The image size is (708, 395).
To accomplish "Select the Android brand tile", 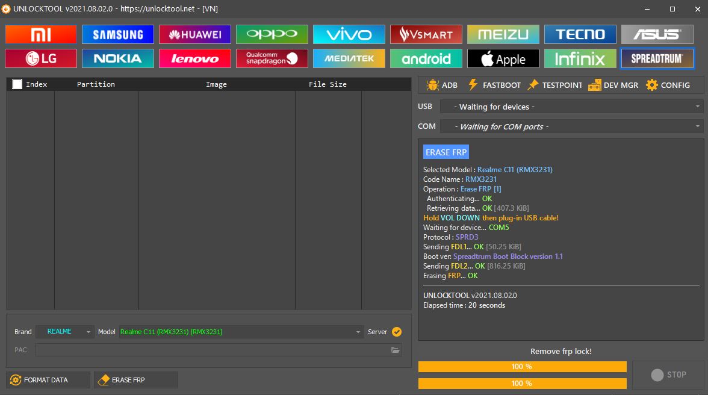I will pos(426,58).
